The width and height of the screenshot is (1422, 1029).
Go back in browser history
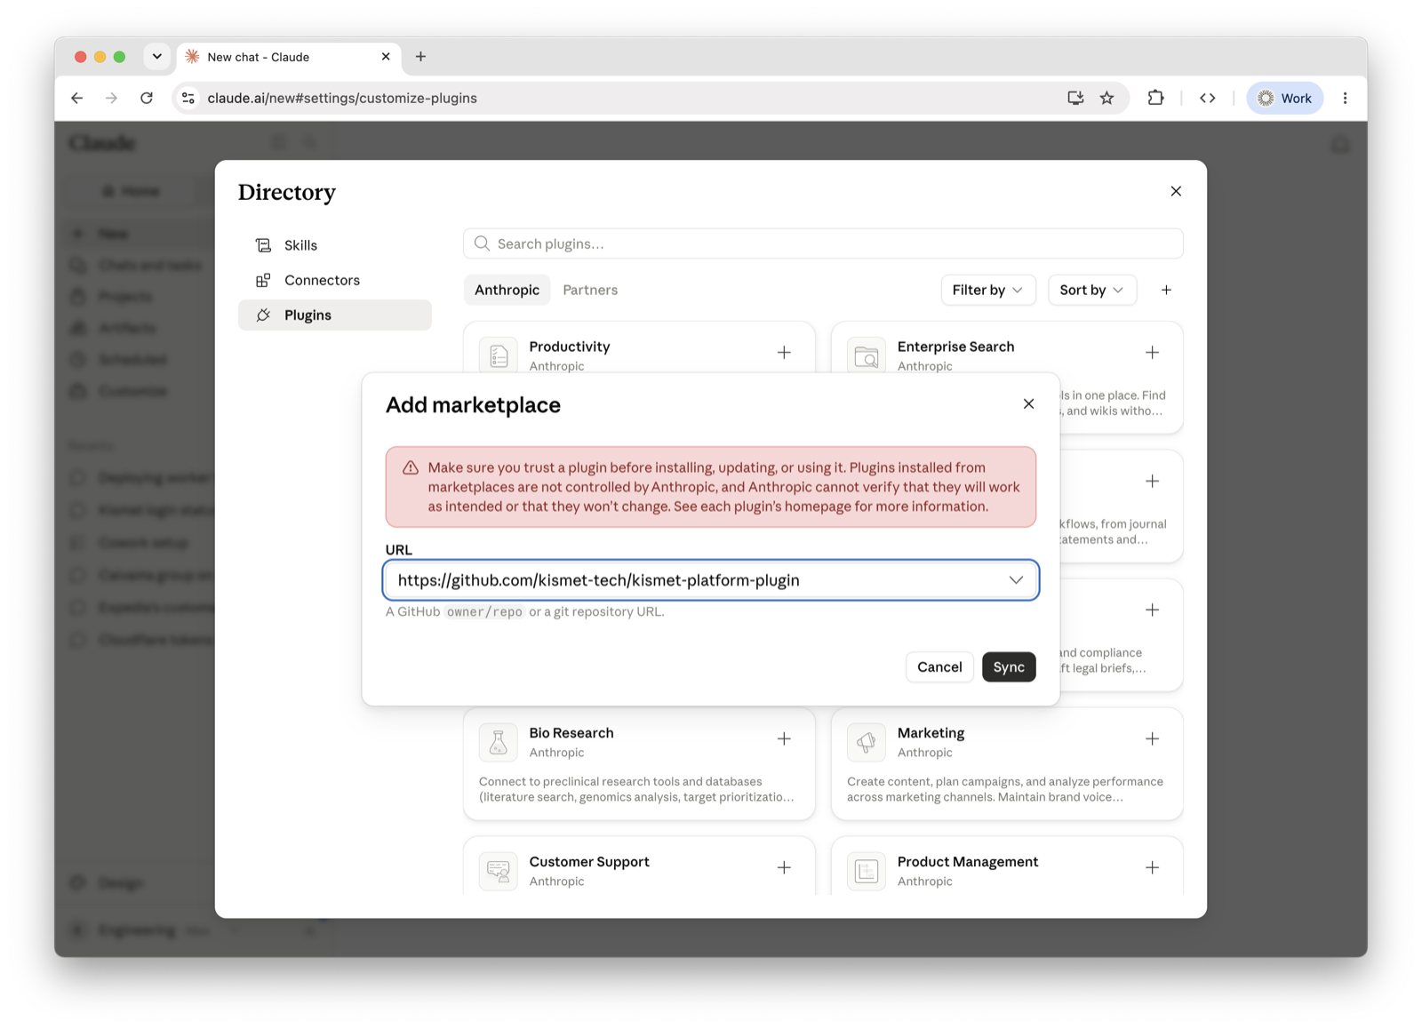[x=77, y=98]
